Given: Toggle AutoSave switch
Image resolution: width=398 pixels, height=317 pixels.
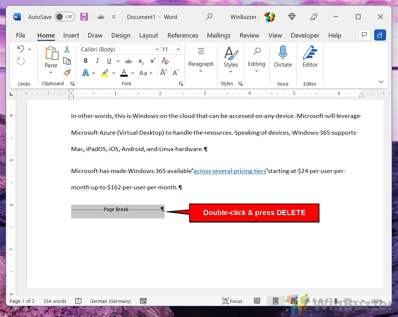Looking at the screenshot, I should [65, 17].
